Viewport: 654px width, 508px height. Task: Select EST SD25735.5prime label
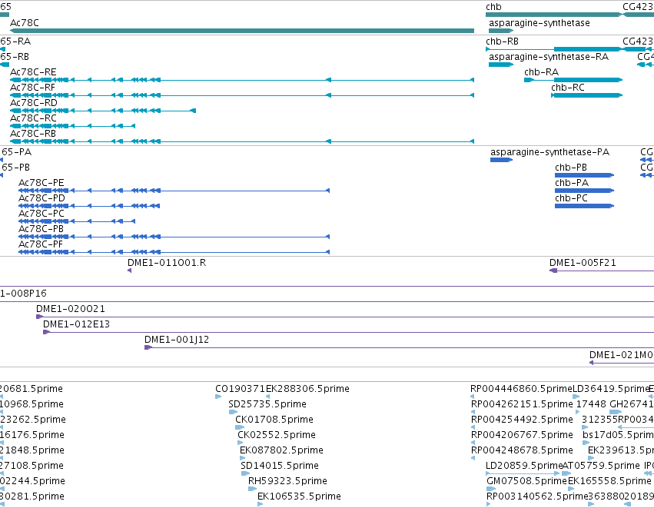(x=267, y=404)
